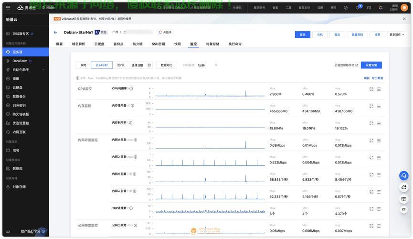Image resolution: width=413 pixels, height=239 pixels.
Task: Open the CPU利用率 chart options menu
Action: coord(379,89)
